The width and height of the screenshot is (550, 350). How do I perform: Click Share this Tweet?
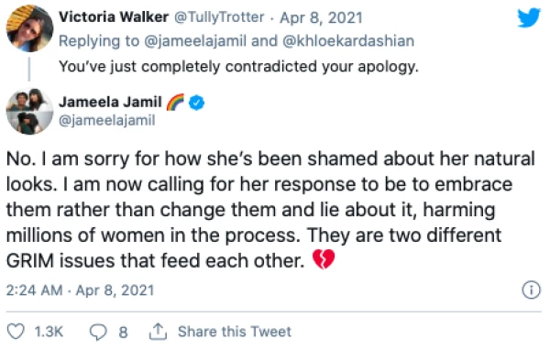click(235, 332)
